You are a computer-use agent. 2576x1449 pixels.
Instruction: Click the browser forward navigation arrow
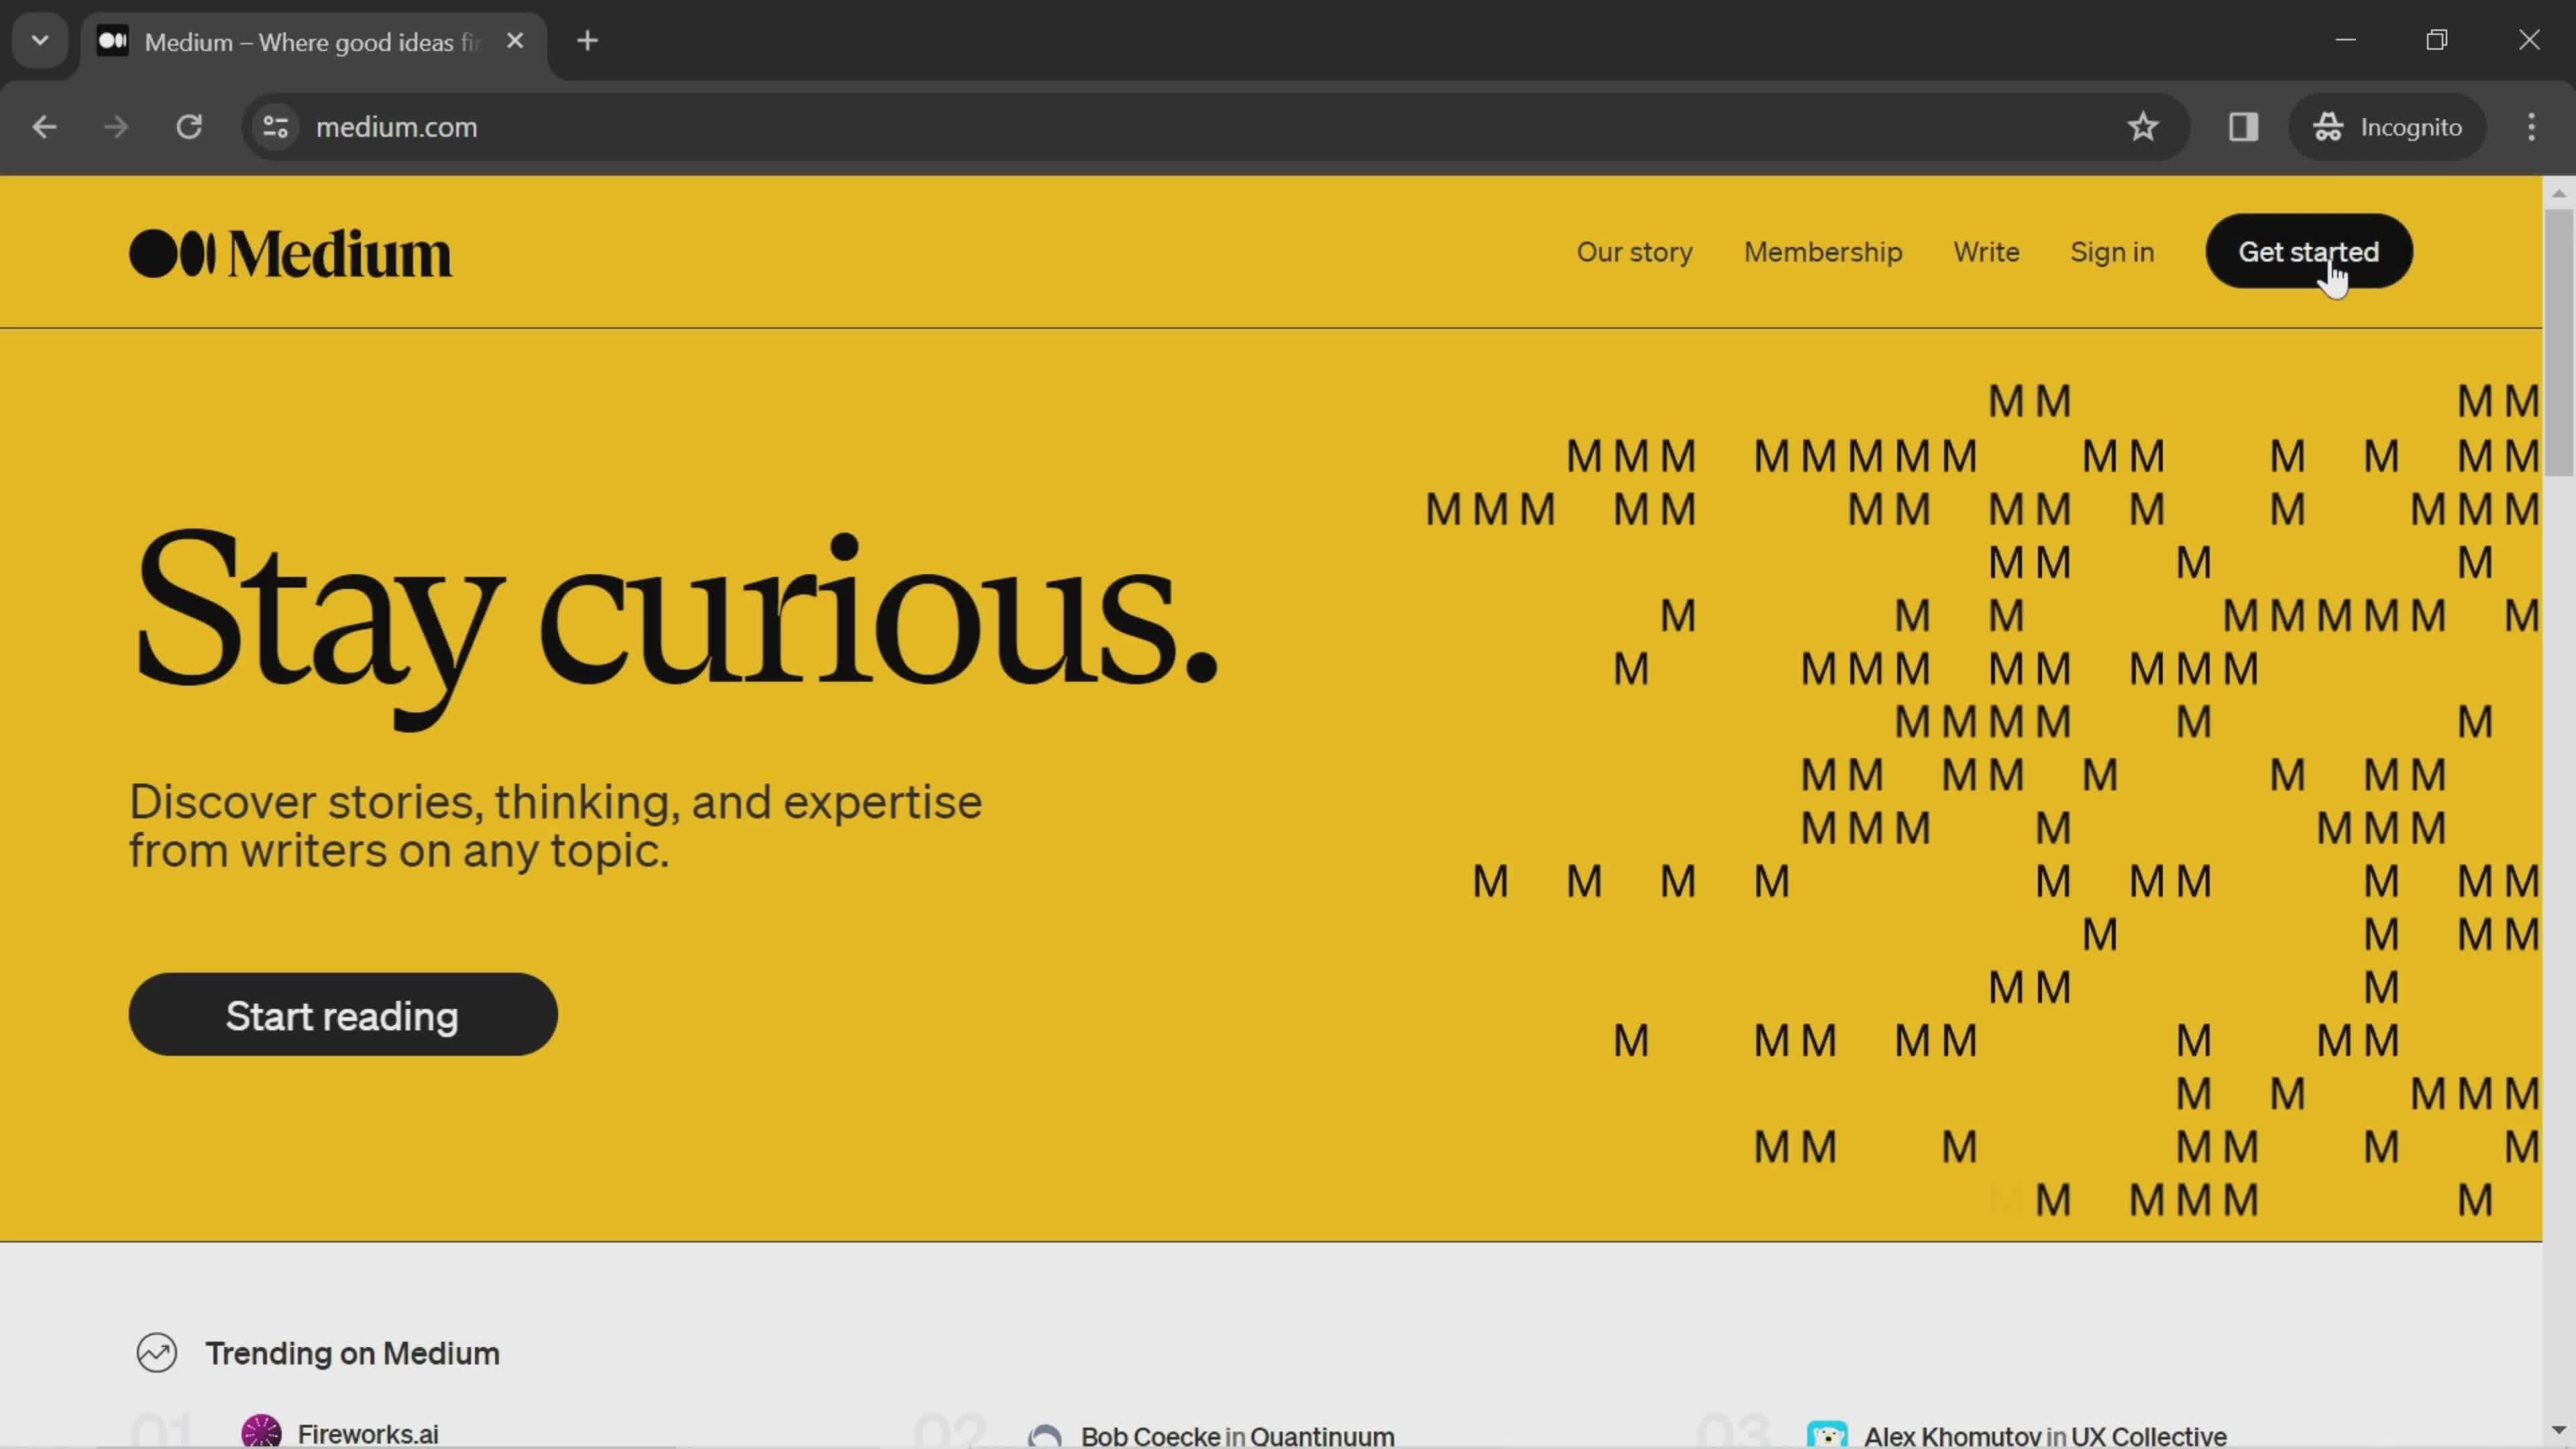[x=113, y=125]
